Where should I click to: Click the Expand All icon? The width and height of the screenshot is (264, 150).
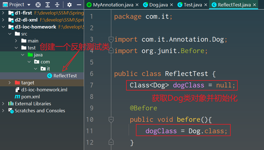[48, 5]
